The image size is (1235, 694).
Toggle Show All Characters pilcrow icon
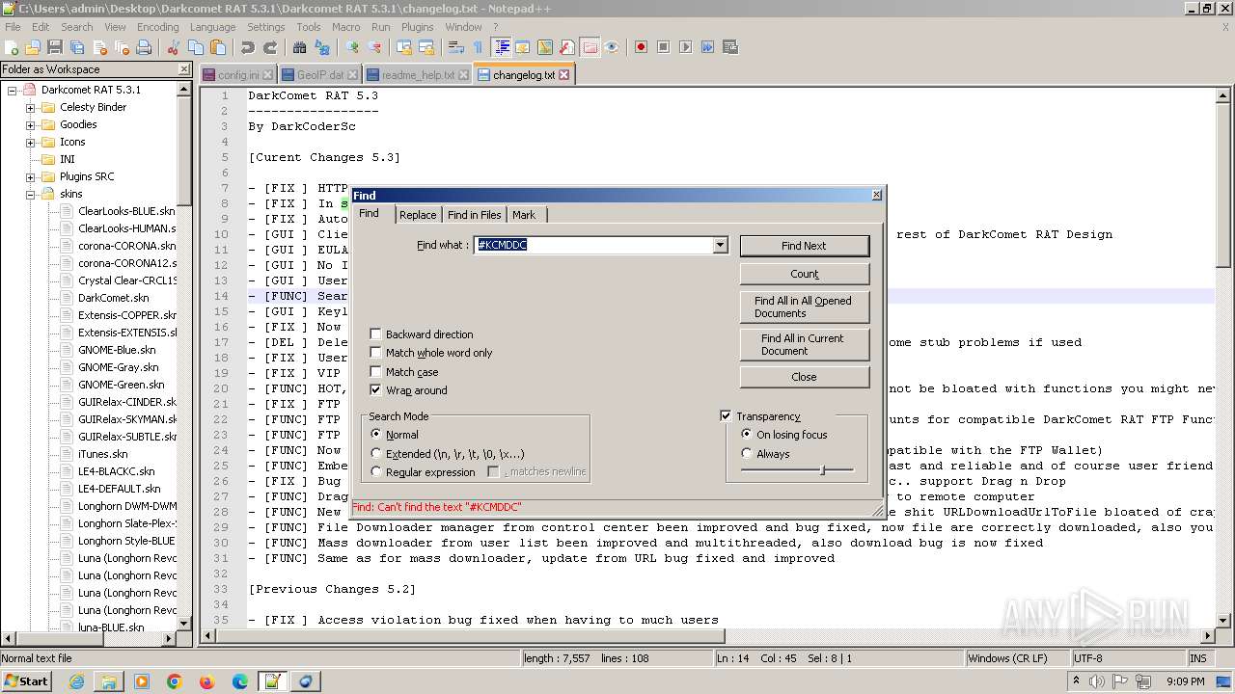pos(478,47)
